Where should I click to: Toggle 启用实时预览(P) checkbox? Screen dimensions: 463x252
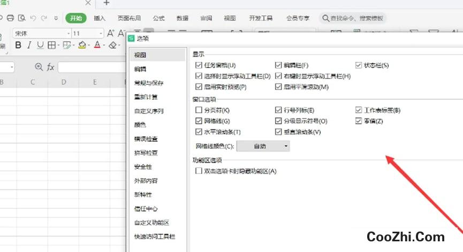click(x=199, y=86)
